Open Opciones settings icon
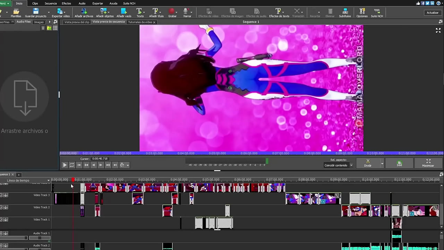Viewport: 444px width, 250px height. [x=362, y=11]
